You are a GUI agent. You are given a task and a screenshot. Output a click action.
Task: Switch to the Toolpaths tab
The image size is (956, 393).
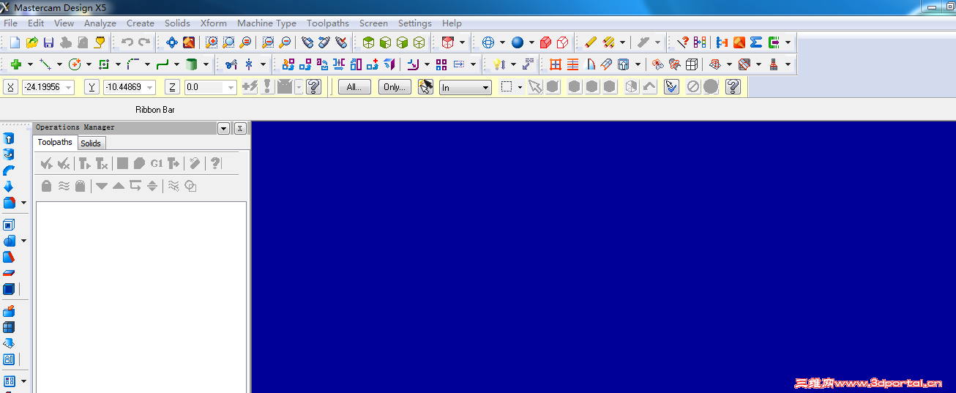click(55, 142)
